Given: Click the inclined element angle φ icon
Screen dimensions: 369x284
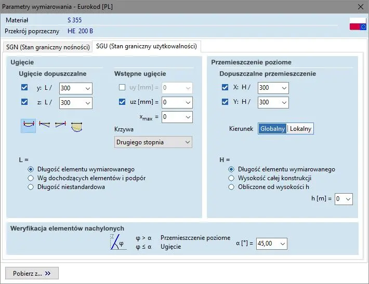Looking at the screenshot, I should click(x=118, y=242).
